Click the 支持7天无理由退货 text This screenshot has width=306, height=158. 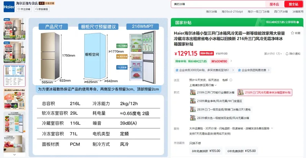tap(210, 134)
